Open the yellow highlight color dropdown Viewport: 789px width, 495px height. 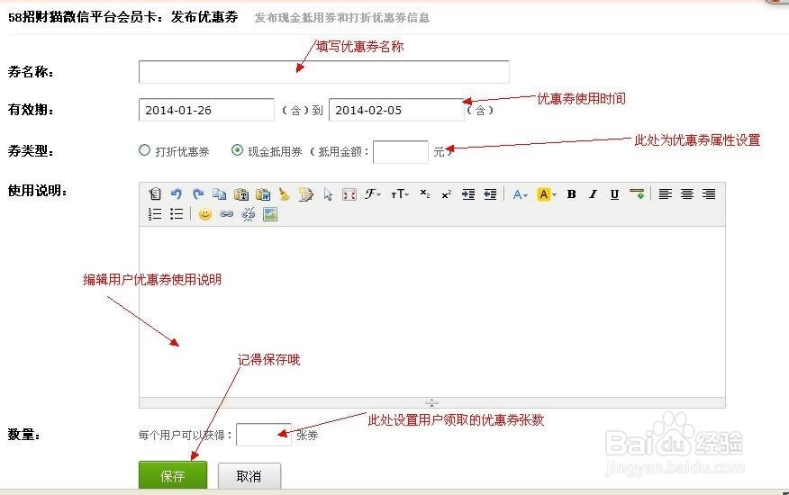547,193
